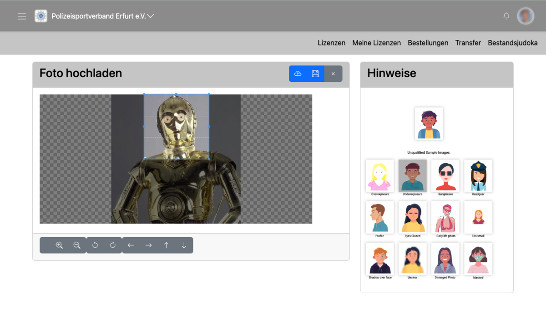
Task: Move the image left with arrow
Action: tap(131, 245)
